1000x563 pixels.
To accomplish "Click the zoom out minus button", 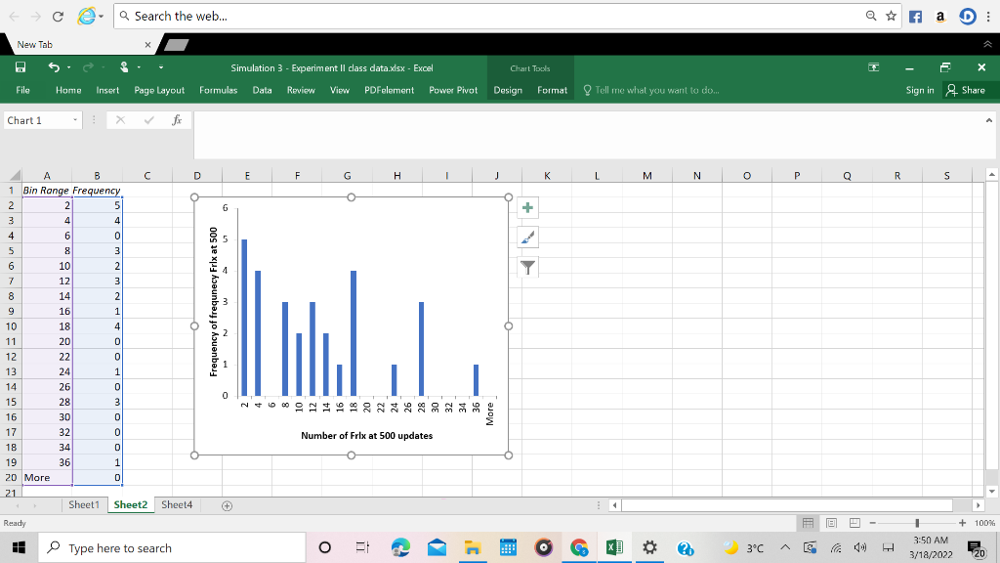I will pyautogui.click(x=872, y=523).
